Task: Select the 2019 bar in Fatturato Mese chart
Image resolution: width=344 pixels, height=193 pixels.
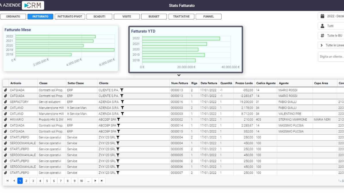Action: 65,50
